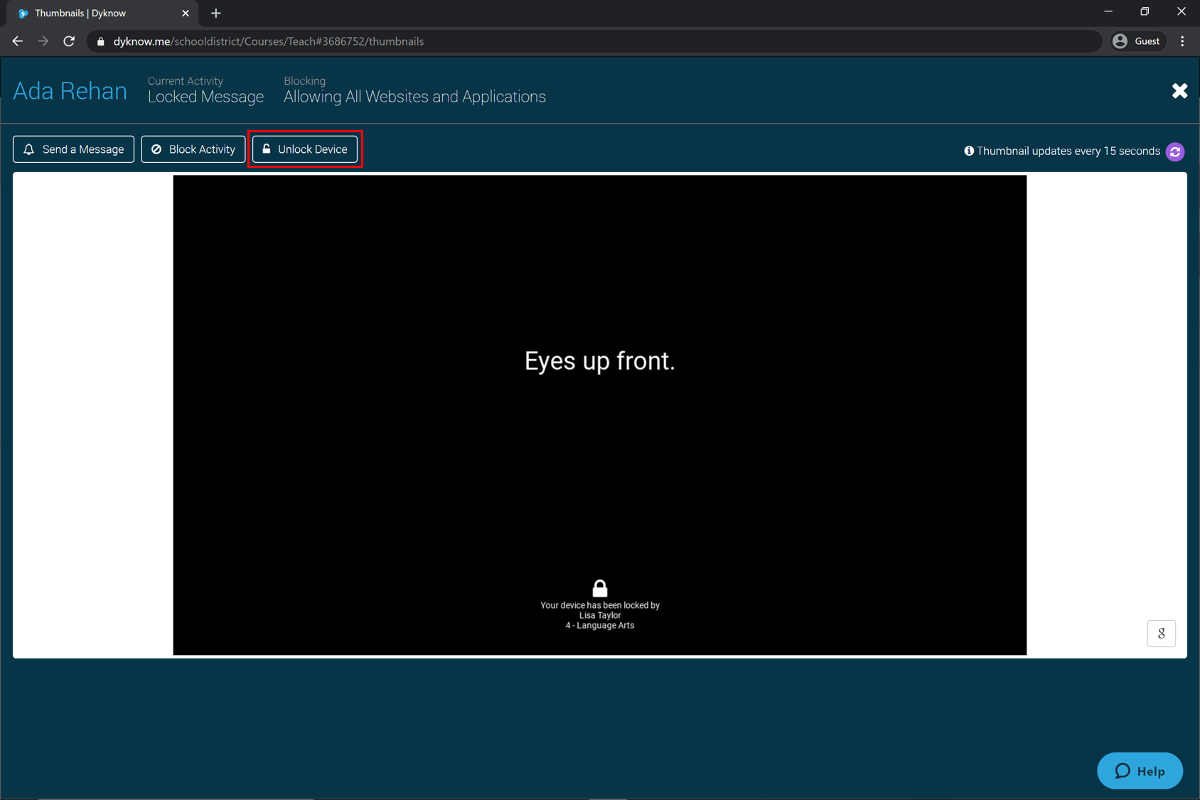Image resolution: width=1200 pixels, height=800 pixels.
Task: Click the address bar URL field
Action: (594, 41)
